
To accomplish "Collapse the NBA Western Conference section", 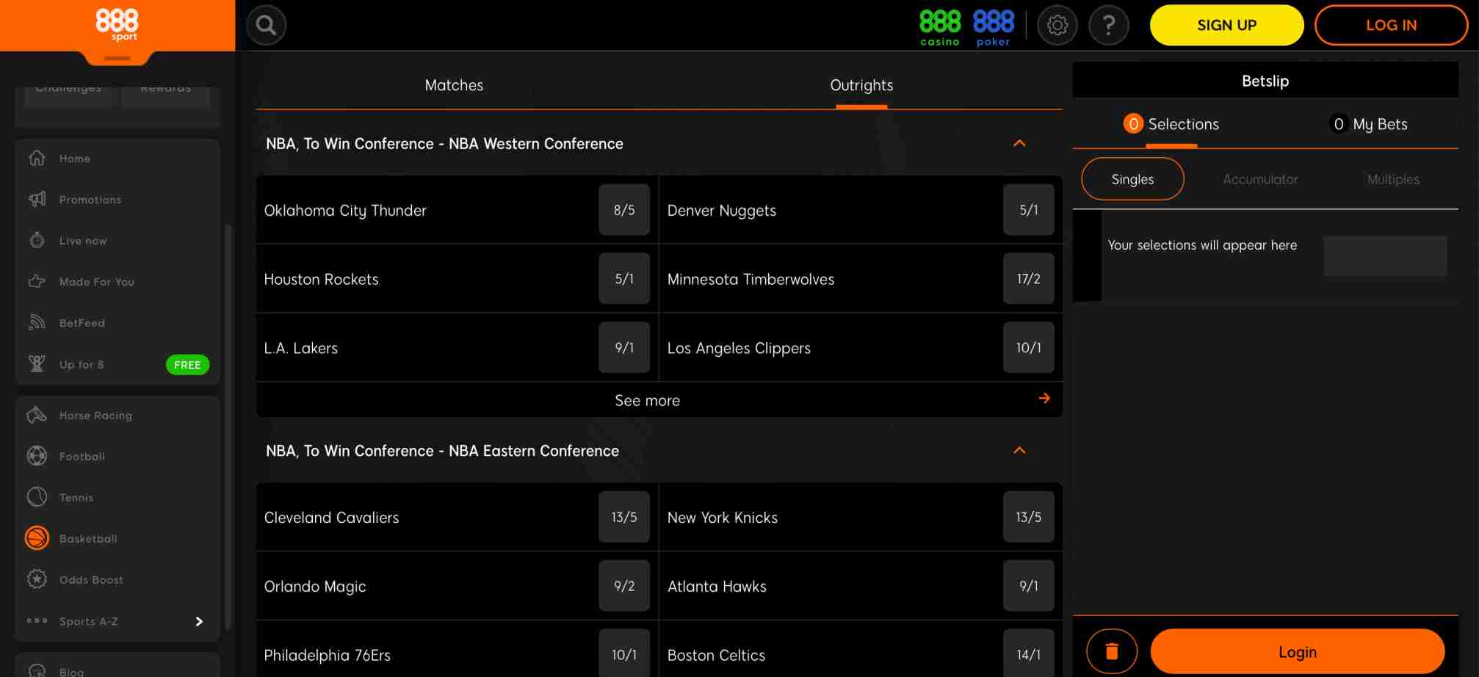I will 1019,143.
